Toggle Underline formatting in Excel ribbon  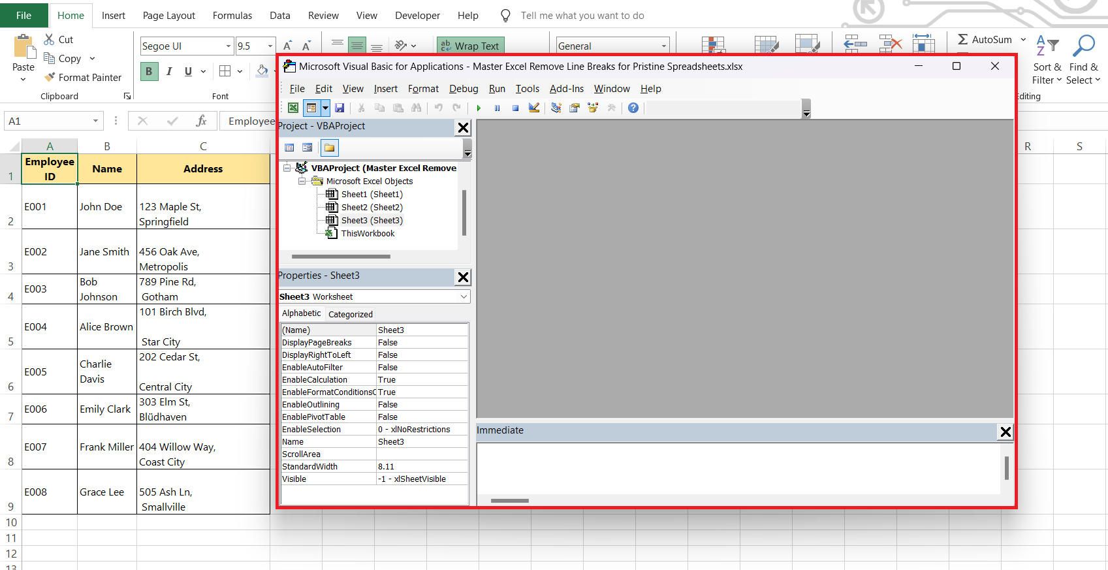[188, 71]
